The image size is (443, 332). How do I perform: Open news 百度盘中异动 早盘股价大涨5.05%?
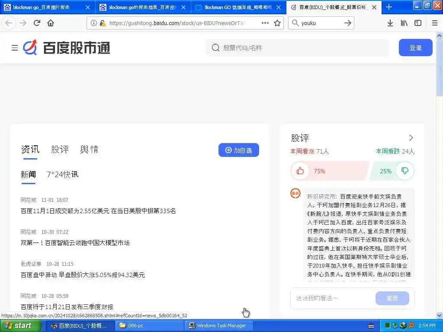coord(83,275)
